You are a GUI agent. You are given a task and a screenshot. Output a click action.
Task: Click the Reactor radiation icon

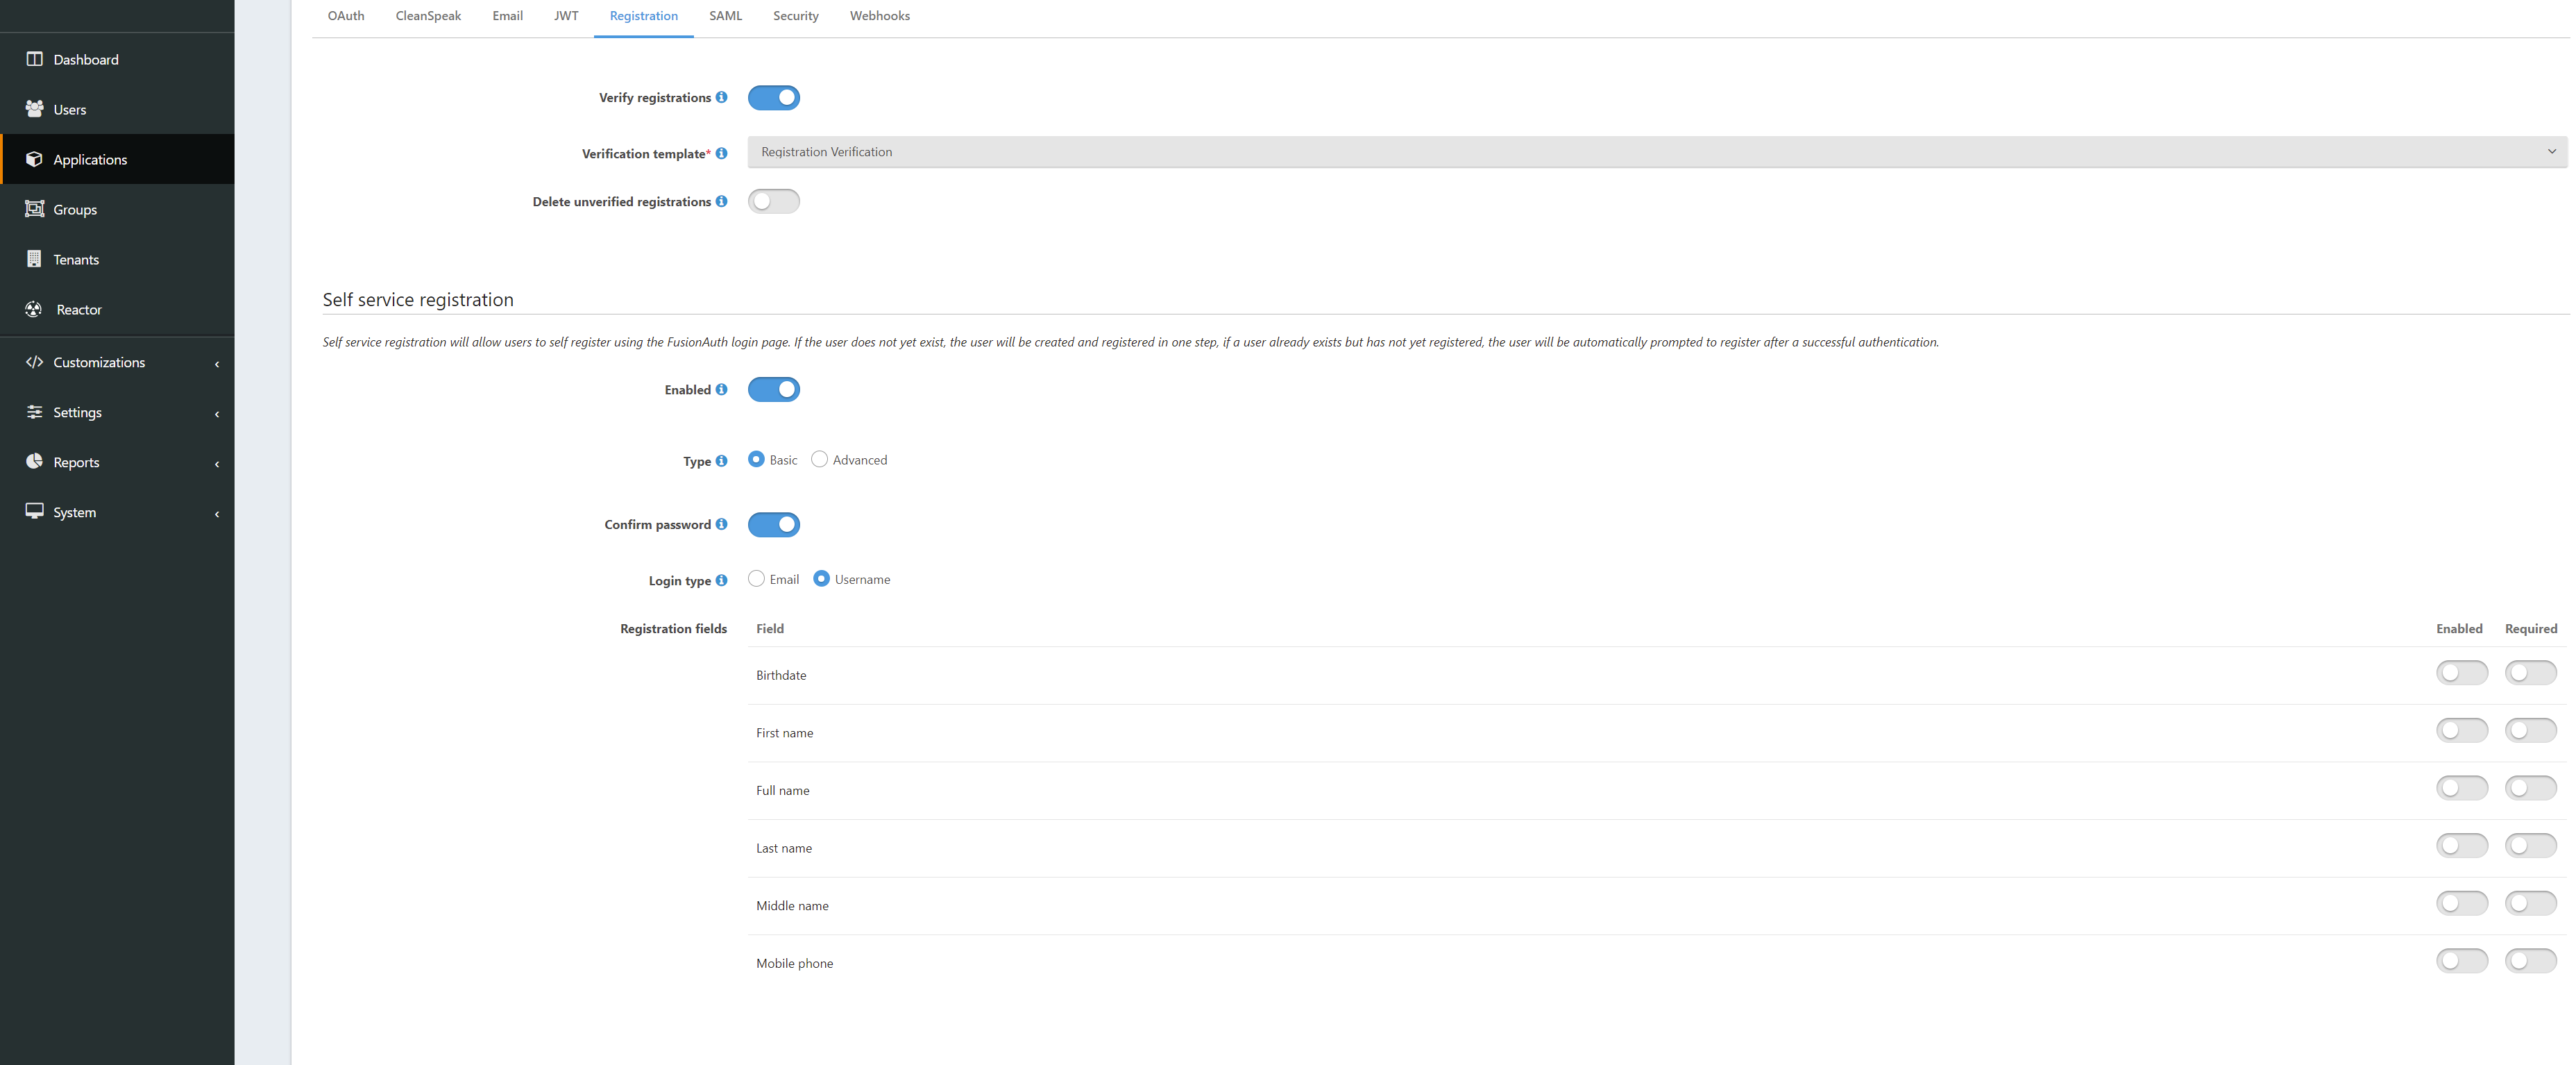coord(34,309)
